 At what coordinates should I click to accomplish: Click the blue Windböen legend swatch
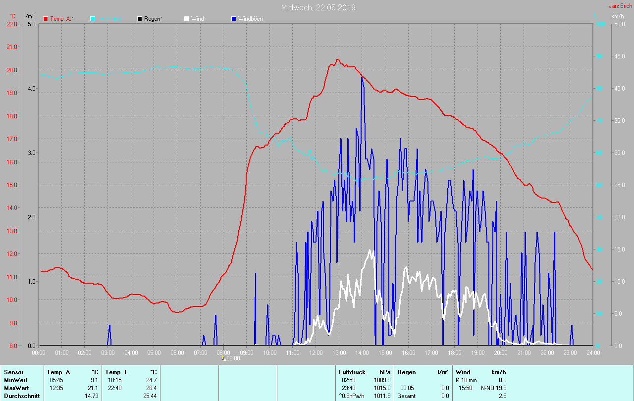click(x=234, y=19)
